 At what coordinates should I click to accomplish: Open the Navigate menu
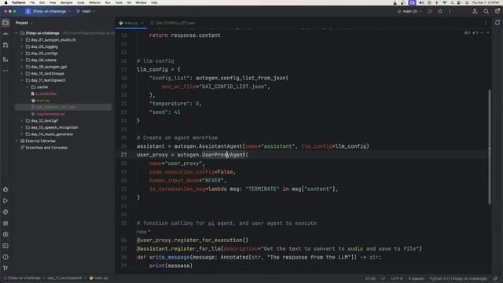point(66,2)
